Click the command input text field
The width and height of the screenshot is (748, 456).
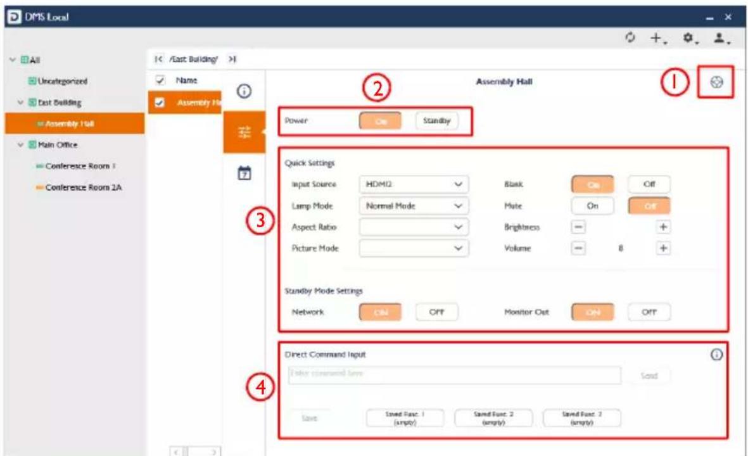[x=455, y=376]
